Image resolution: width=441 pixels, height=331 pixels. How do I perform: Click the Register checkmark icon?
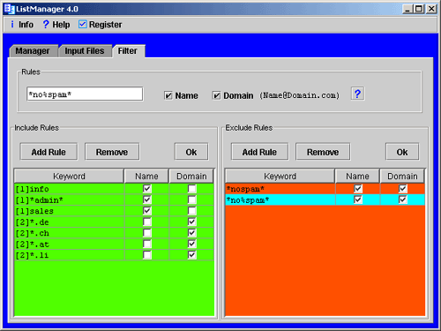(83, 24)
